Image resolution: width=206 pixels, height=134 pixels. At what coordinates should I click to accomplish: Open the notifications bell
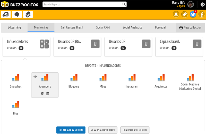(x=176, y=15)
